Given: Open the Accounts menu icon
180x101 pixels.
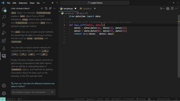Looking at the screenshot, I should (x=4, y=86).
